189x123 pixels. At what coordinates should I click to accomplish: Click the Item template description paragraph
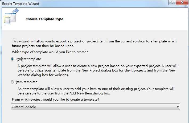point(96,91)
